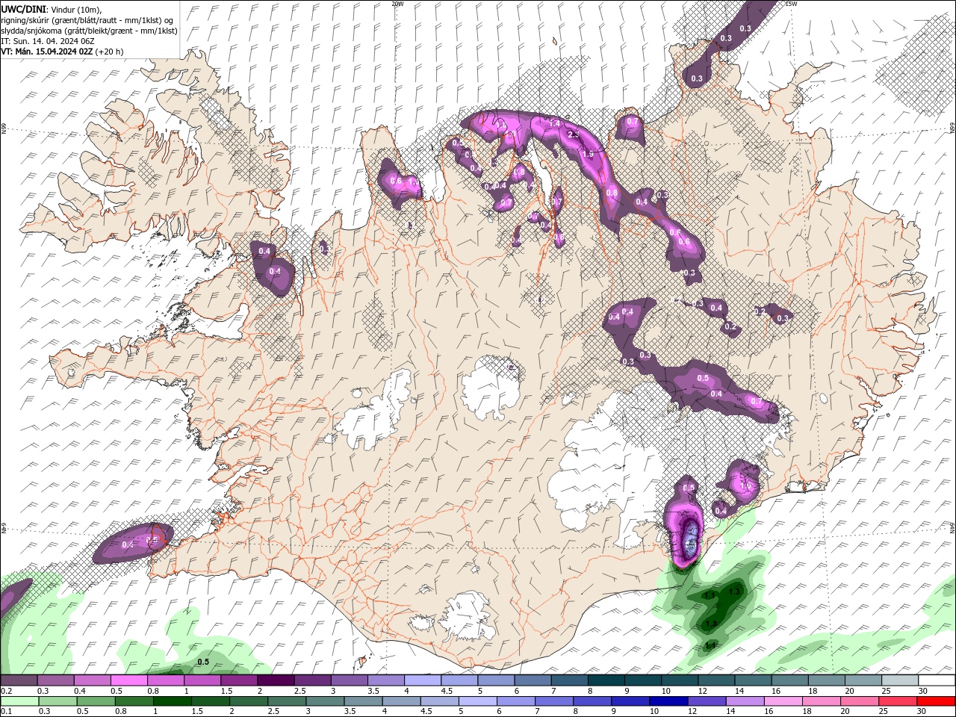Select the snow legend swatch beginning at 0.4
Screen dimensions: 956x717
[x=93, y=680]
